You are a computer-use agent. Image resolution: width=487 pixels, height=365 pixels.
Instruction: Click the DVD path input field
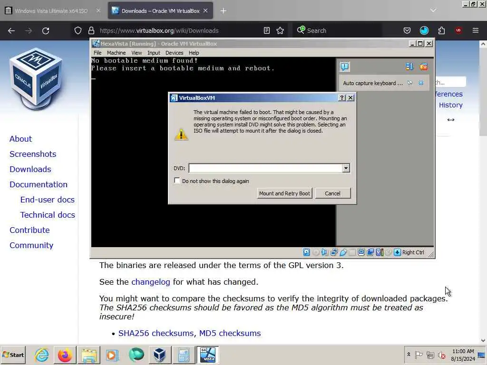coord(265,168)
